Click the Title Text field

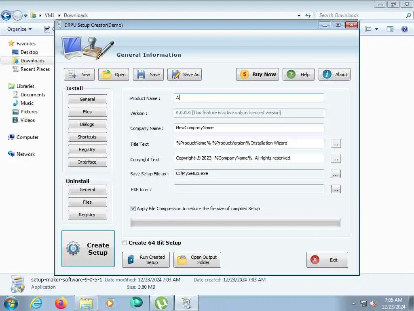[249, 143]
